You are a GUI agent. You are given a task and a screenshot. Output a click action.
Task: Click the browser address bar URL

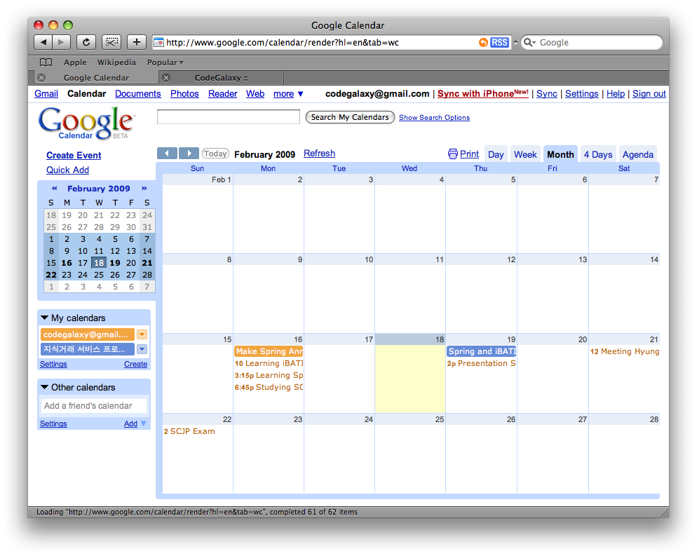tap(283, 42)
